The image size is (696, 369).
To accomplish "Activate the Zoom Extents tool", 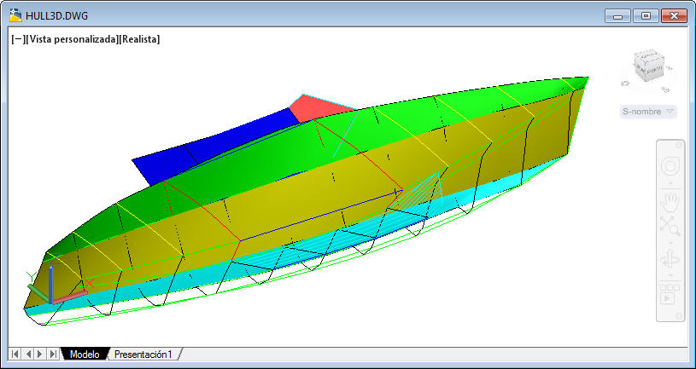I will pos(670,226).
